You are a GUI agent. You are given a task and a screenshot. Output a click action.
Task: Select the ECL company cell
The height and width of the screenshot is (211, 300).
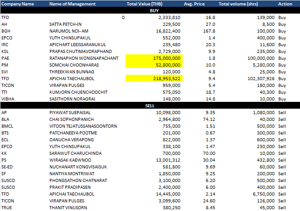tap(5, 139)
